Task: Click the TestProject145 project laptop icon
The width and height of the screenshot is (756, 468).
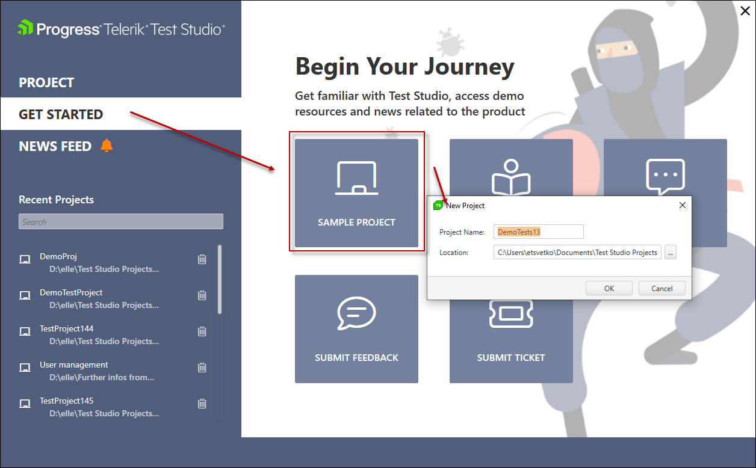Action: pos(25,404)
